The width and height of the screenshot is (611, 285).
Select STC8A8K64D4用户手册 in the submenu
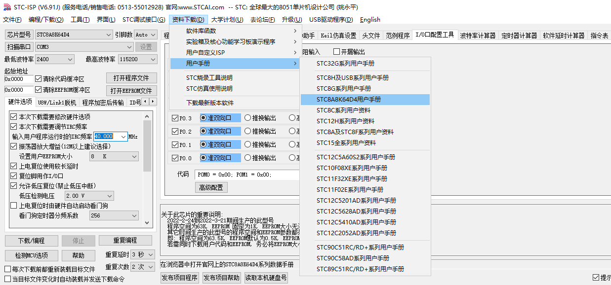pos(365,99)
